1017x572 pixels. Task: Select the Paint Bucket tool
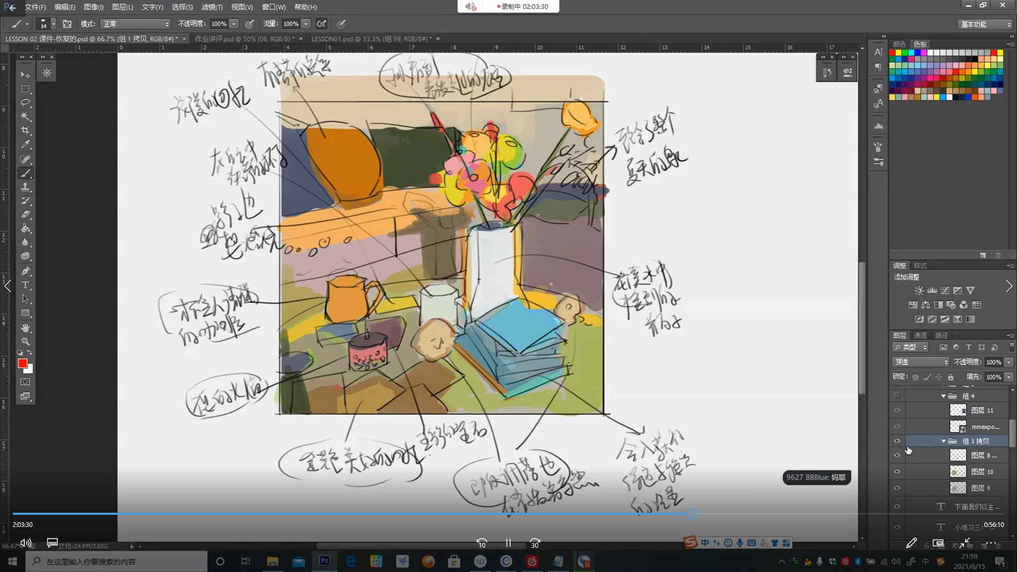point(25,229)
